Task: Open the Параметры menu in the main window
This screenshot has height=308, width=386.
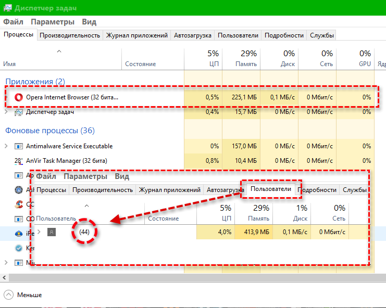Action: pos(53,22)
